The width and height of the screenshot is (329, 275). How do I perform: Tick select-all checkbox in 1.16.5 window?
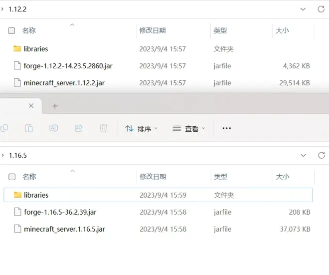coord(12,177)
